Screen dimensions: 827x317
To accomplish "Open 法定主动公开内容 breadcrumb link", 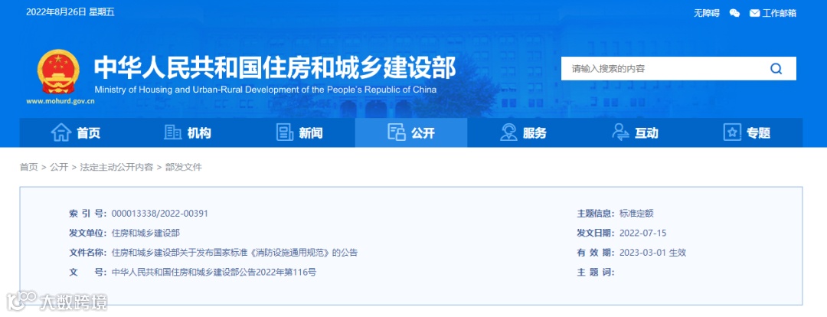I will [x=116, y=167].
